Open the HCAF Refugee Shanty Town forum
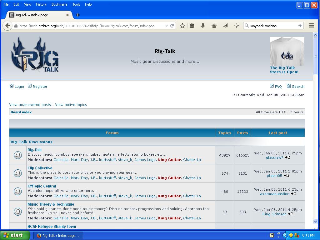The height and width of the screenshot is (240, 320). click(x=52, y=227)
